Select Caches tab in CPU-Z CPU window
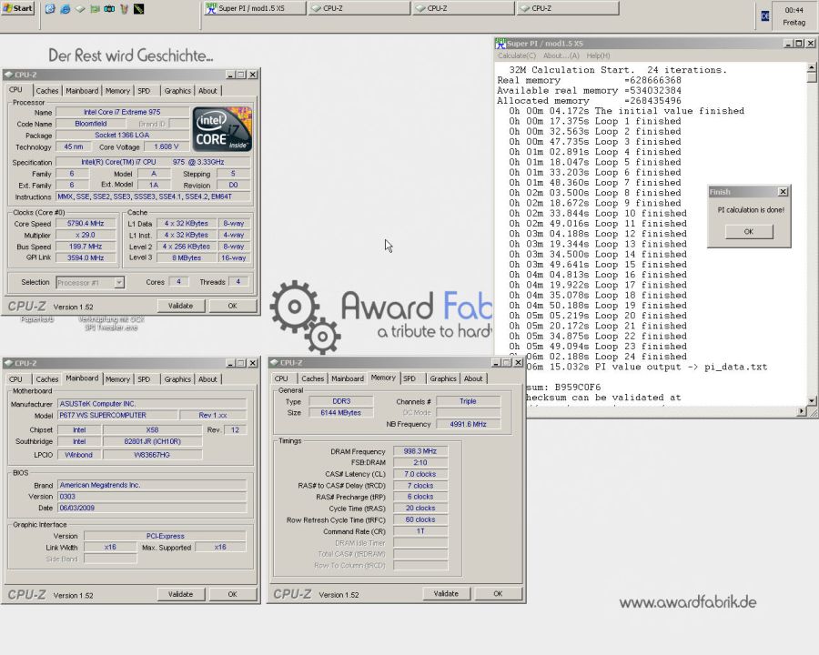Viewport: 819px width, 655px height. (47, 91)
